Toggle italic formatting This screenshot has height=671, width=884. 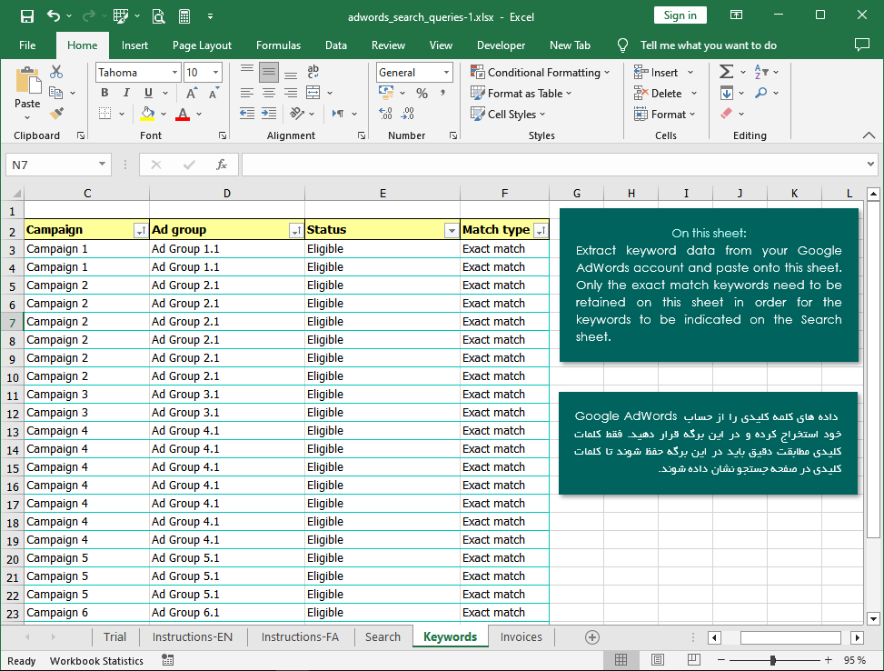pos(126,93)
